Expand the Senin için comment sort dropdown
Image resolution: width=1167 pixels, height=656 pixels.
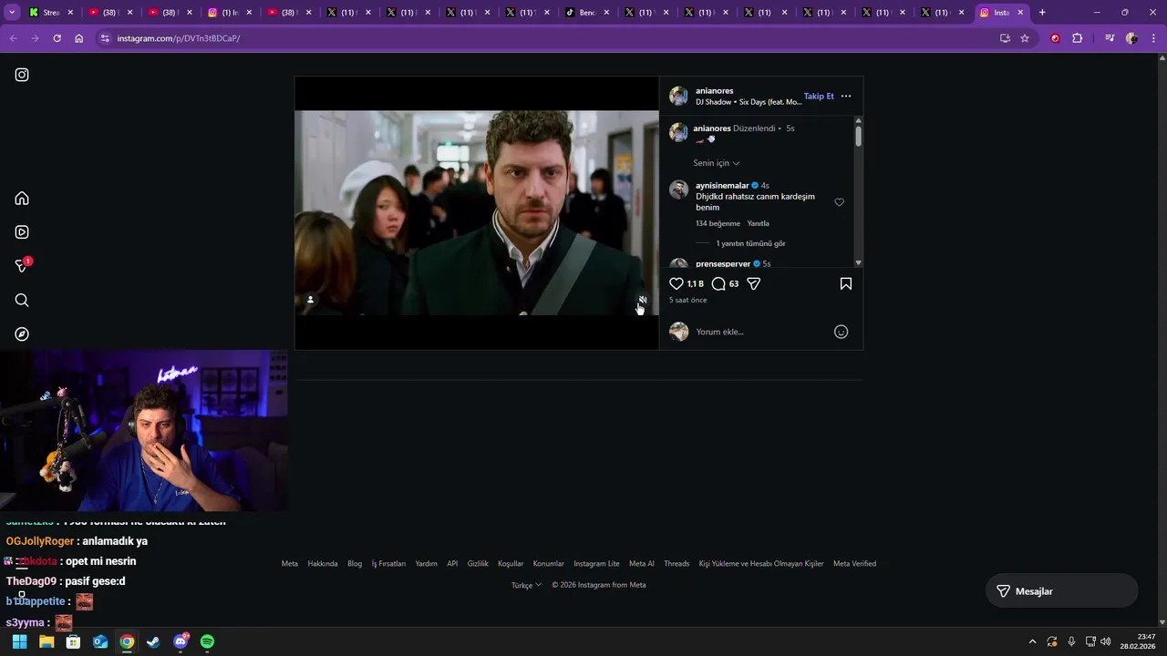(x=717, y=163)
